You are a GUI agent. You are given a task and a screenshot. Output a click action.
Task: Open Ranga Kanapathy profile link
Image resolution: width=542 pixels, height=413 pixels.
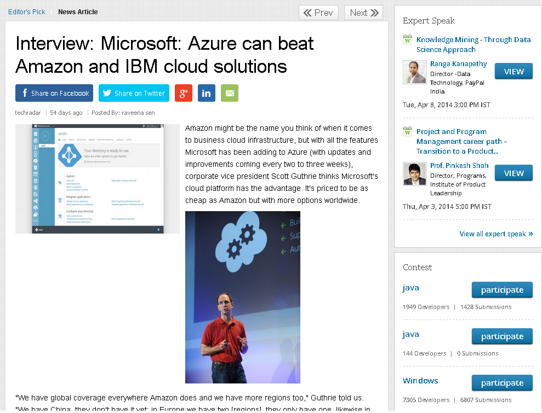click(458, 64)
